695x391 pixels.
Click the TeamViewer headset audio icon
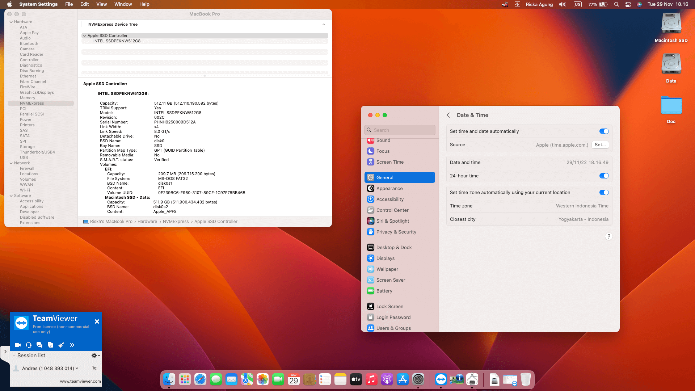[29, 345]
